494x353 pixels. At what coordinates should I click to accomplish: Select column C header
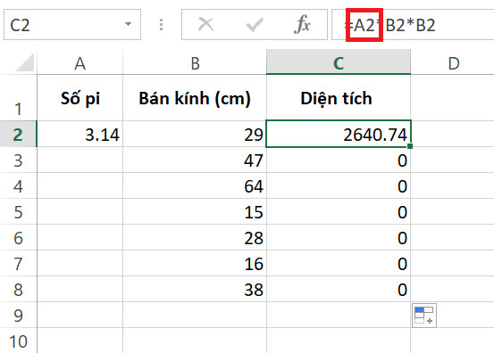pyautogui.click(x=339, y=62)
